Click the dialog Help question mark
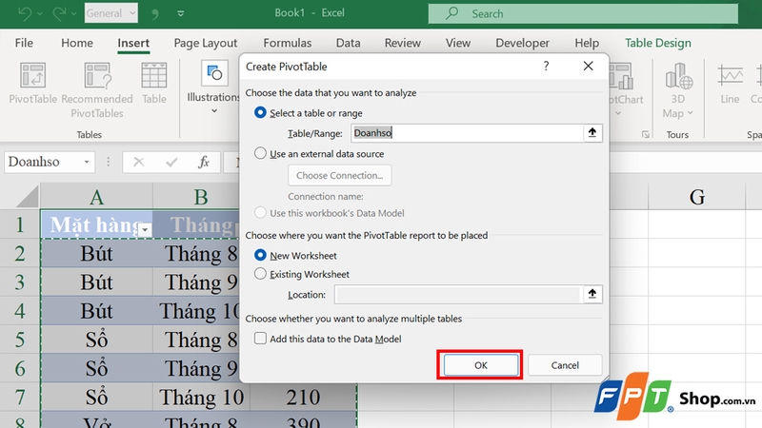The image size is (762, 428). (x=546, y=66)
